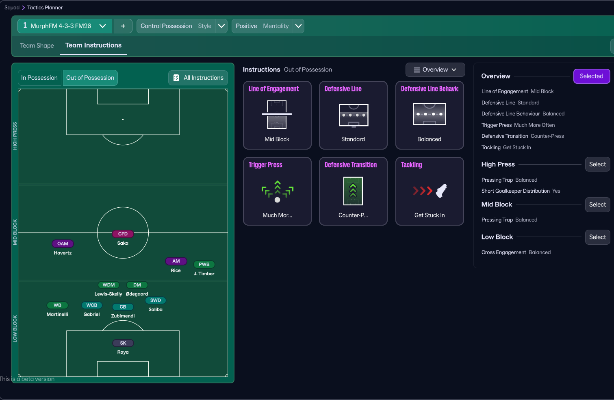Switch to the Team Shape tab

click(x=37, y=46)
